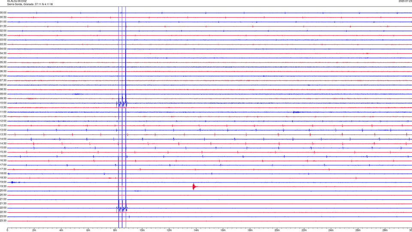The width and height of the screenshot is (412, 232).
Task: Click the station code IG.ALOJ.00.EHZ
Action: 17,1
